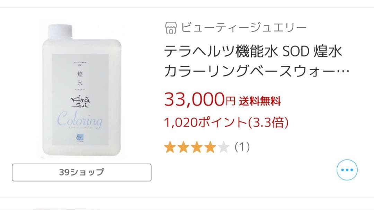Viewport: 374px width, 210px height.
Task: Click the first gold rating star
Action: pos(170,148)
